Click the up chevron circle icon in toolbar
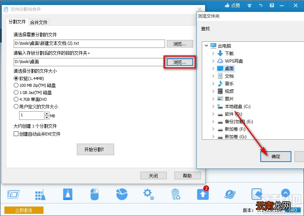304x216 pixels. (x=286, y=193)
